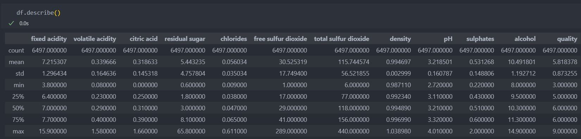Viewport: 581px width, 139px height.
Task: Select the sulphates column header
Action: click(480, 39)
